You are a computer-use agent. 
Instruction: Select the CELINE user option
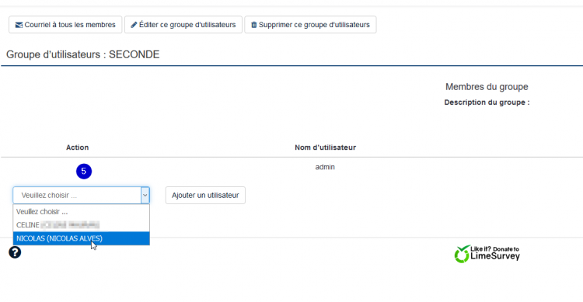coord(81,225)
